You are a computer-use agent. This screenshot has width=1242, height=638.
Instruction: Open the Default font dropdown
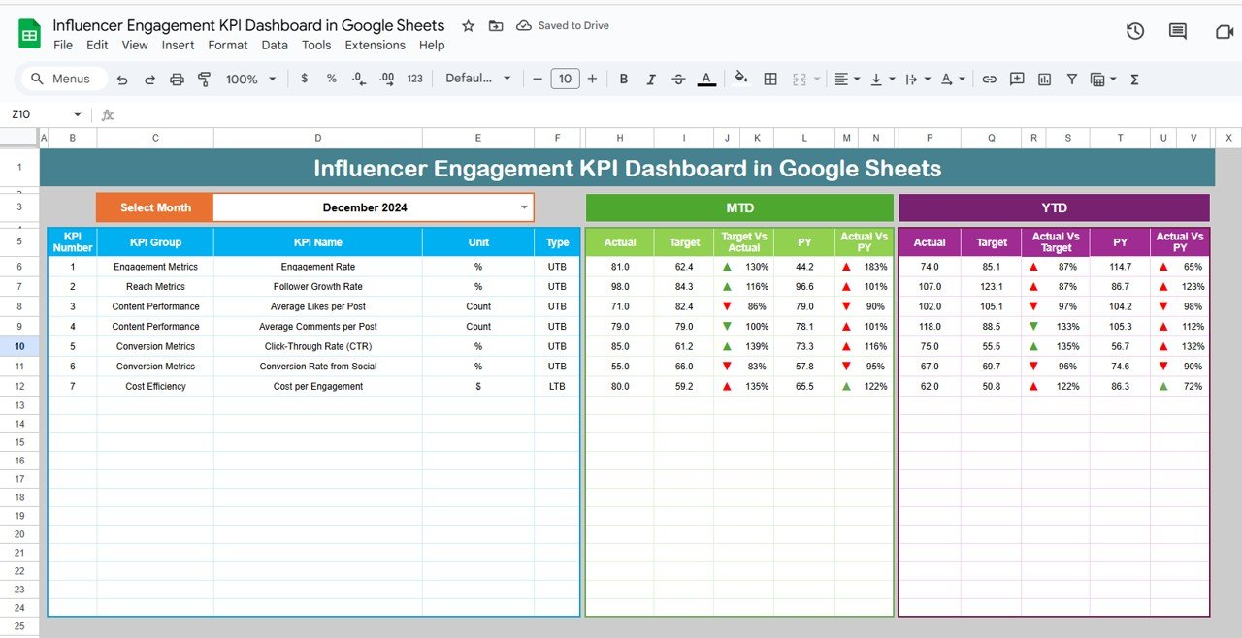[478, 79]
